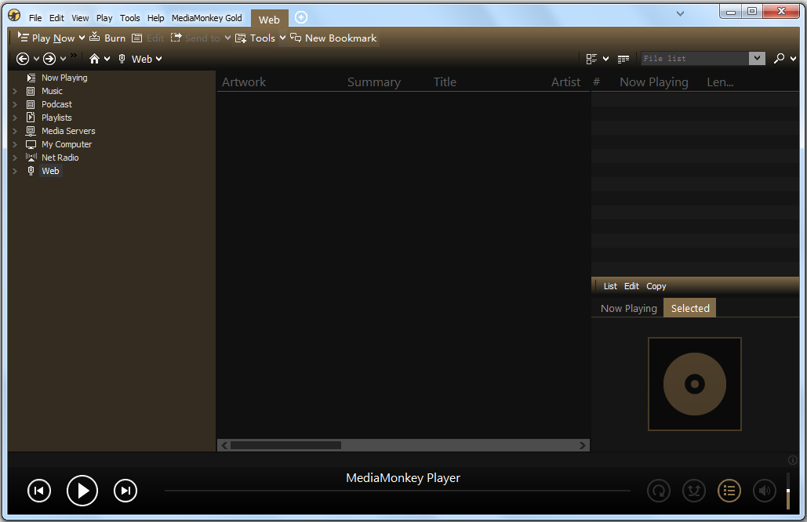Toggle the repeat mode

659,491
